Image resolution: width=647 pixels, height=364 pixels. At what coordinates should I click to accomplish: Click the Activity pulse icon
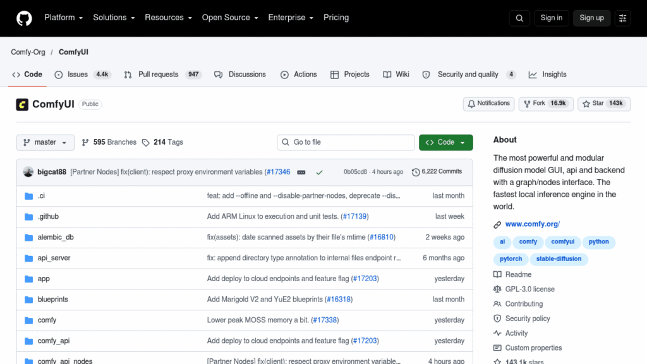pos(497,333)
